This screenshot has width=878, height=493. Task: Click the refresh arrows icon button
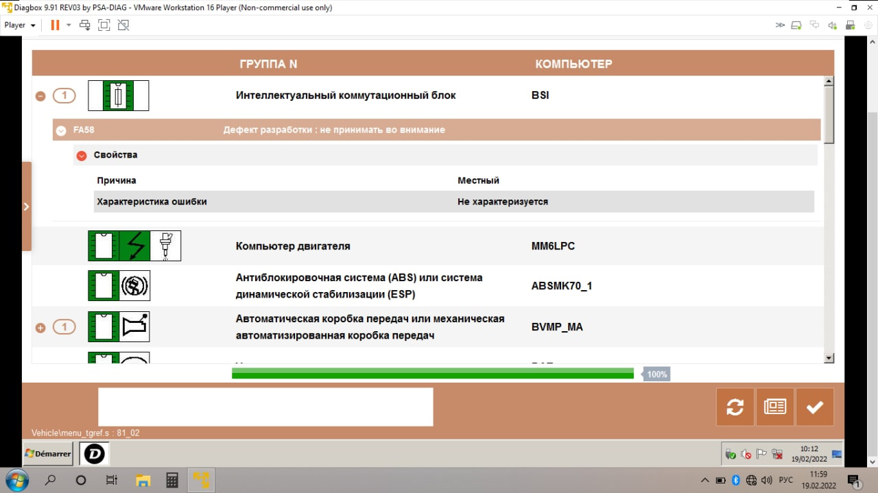coord(735,407)
